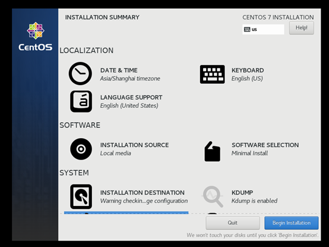Open Date & Time clock icon

click(80, 74)
